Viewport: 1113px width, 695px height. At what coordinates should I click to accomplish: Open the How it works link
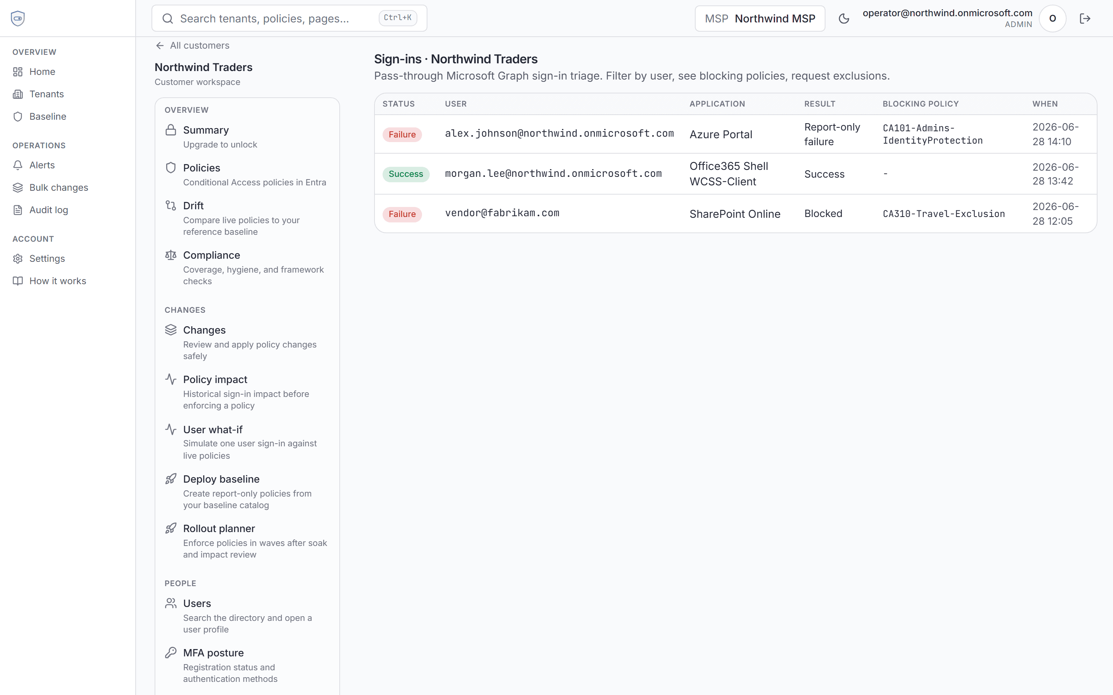68,281
